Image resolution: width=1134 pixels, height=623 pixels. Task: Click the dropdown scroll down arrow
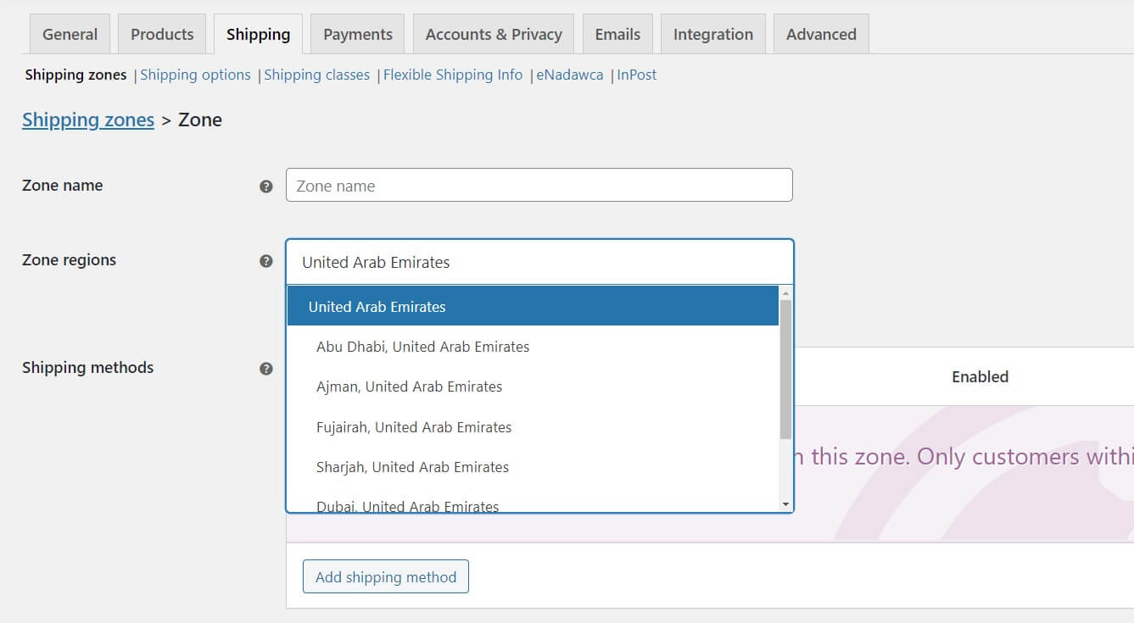(x=785, y=504)
